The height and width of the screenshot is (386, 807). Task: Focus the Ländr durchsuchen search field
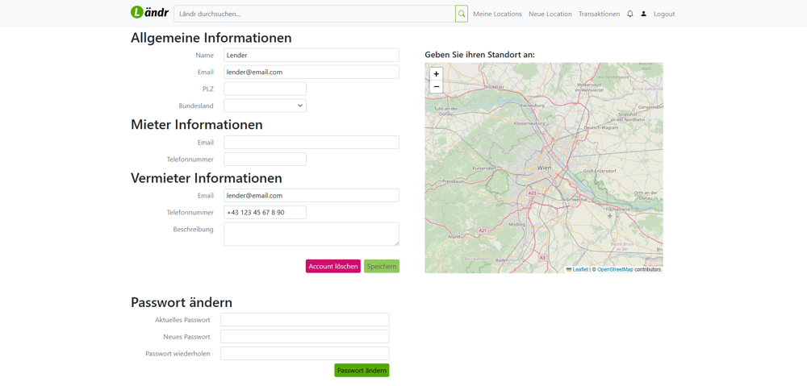tap(315, 14)
